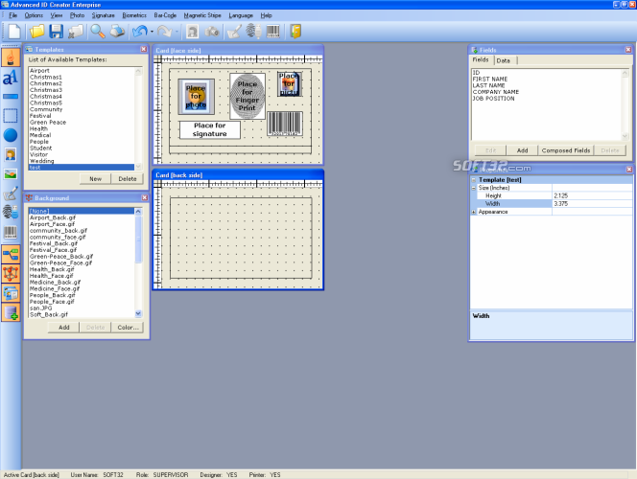The width and height of the screenshot is (637, 479).
Task: Expand the Appearance property group
Action: [x=474, y=212]
